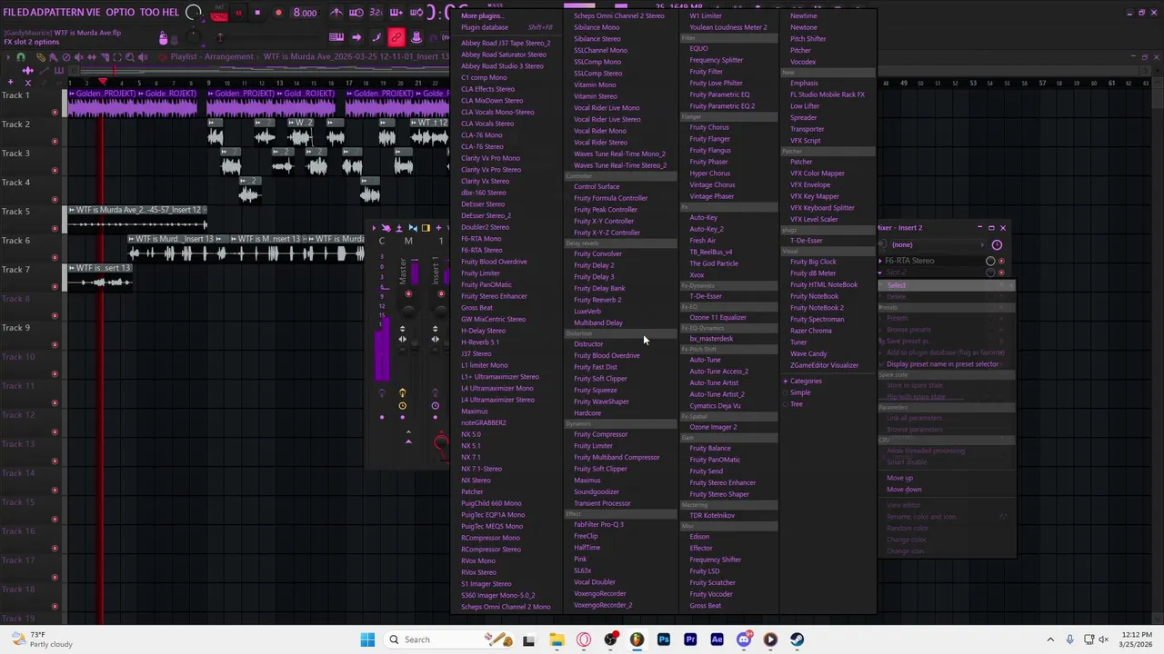
Task: Select the Categories view option
Action: (806, 381)
